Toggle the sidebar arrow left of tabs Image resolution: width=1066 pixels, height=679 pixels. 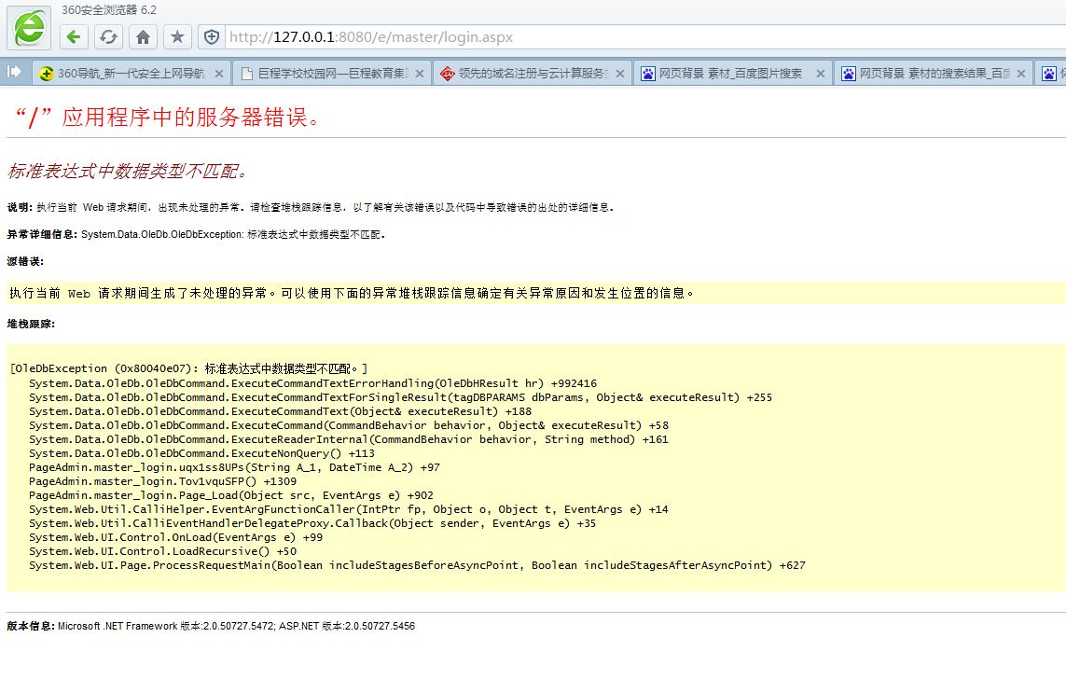coord(14,72)
